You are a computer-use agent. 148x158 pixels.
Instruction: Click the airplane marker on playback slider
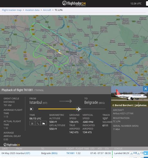(79, 109)
